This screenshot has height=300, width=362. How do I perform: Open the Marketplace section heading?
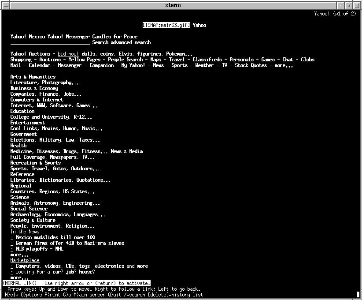[x=25, y=261]
